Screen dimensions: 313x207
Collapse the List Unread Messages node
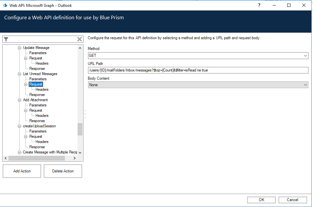click(19, 74)
